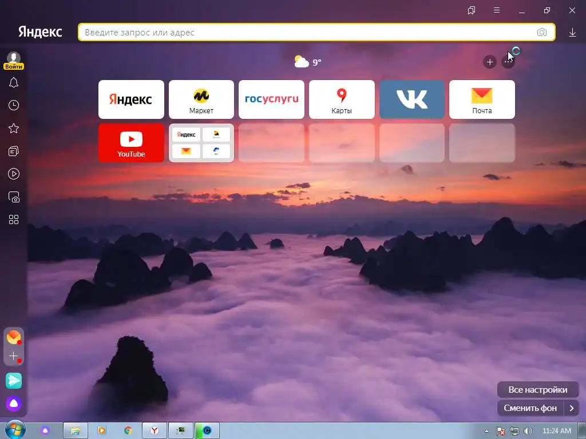Open the services grid icon in sidebar
The height and width of the screenshot is (439, 586).
[14, 219]
